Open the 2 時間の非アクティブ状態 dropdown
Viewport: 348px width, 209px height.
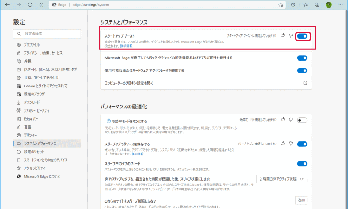[x=282, y=179]
